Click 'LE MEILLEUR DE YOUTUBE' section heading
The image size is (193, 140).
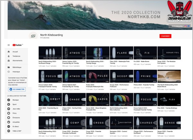17,96
